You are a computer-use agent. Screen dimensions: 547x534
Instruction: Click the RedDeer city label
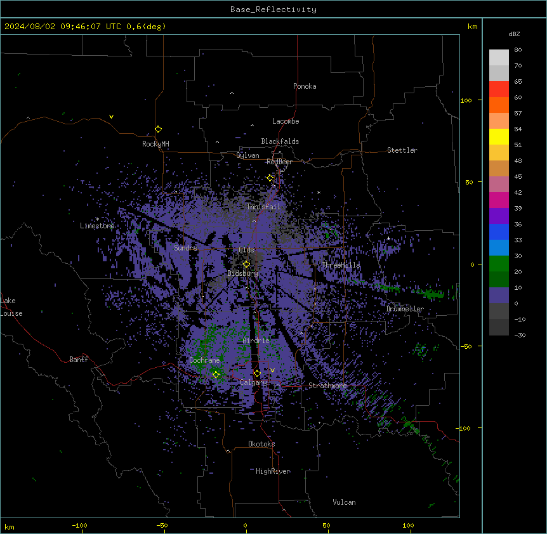click(x=279, y=162)
